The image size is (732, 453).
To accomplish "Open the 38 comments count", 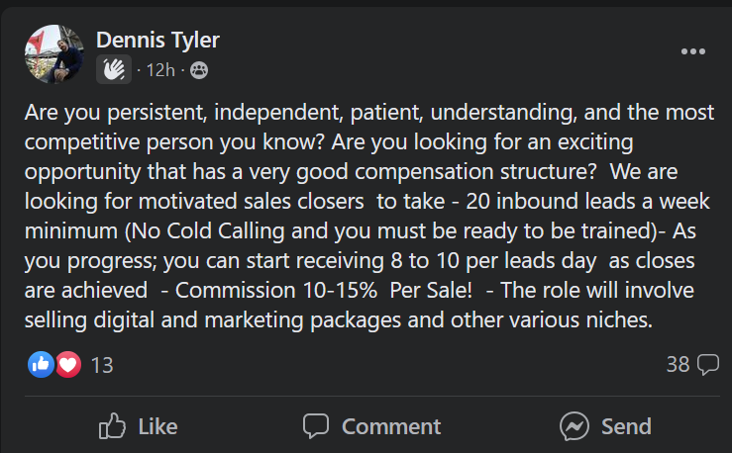I will [678, 364].
